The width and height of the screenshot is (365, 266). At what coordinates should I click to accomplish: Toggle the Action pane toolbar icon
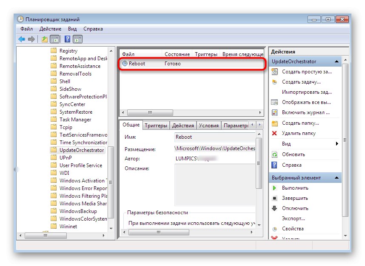pos(78,39)
